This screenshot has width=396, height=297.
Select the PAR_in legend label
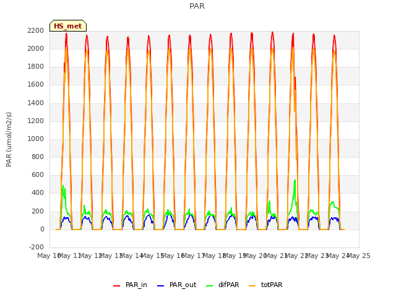coord(136,285)
